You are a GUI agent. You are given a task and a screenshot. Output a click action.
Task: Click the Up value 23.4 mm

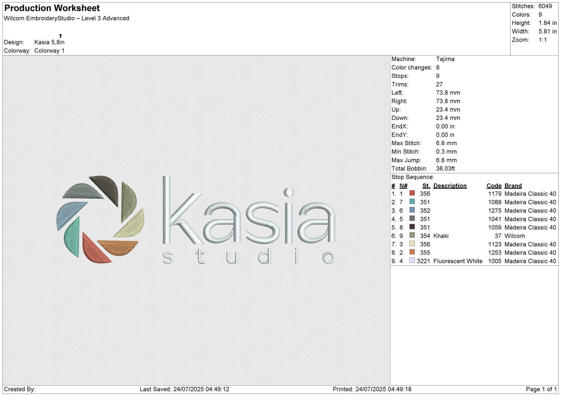coord(448,109)
